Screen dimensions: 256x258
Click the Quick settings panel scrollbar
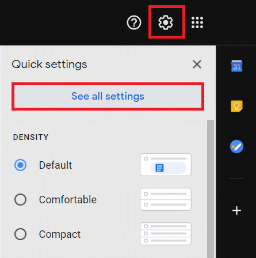211,189
